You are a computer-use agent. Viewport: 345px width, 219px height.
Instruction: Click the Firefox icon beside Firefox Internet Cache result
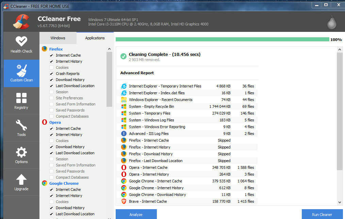click(x=124, y=140)
